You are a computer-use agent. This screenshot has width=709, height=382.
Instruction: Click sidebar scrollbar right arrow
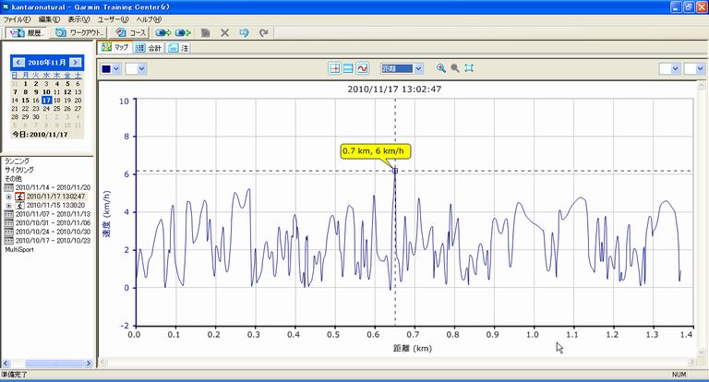[x=89, y=363]
